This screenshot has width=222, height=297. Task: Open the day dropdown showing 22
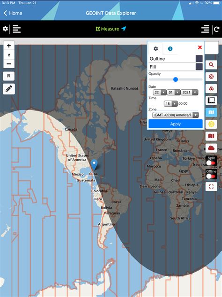160,93
